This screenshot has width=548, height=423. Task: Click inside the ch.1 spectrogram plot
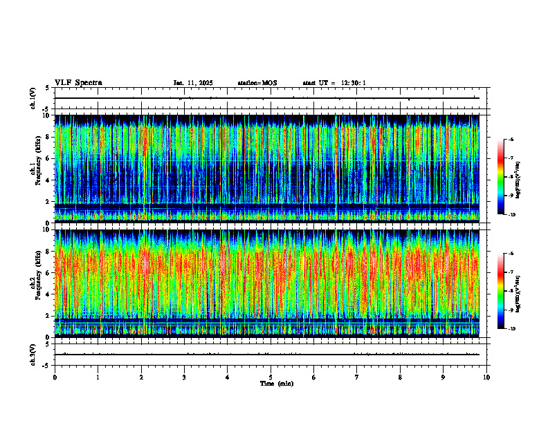267,169
